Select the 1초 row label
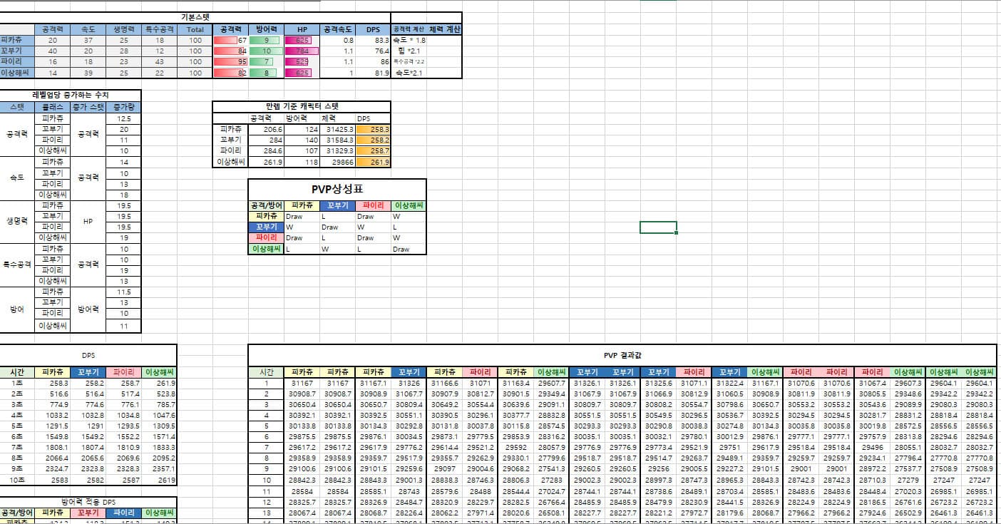This screenshot has height=524, width=1001. point(17,383)
